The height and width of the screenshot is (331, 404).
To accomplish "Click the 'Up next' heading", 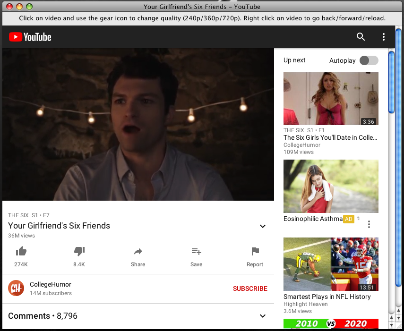I will (x=294, y=60).
